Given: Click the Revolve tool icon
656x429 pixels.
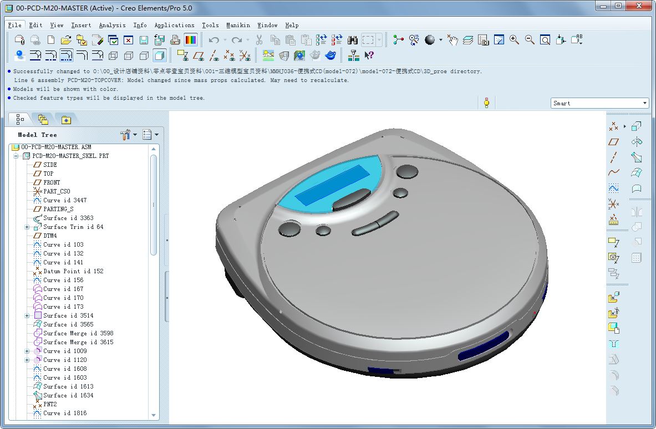Looking at the screenshot, I should [x=637, y=142].
